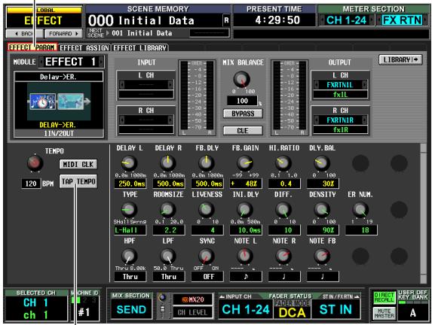
Task: Click the ROOMSIZE knob
Action: tap(168, 210)
